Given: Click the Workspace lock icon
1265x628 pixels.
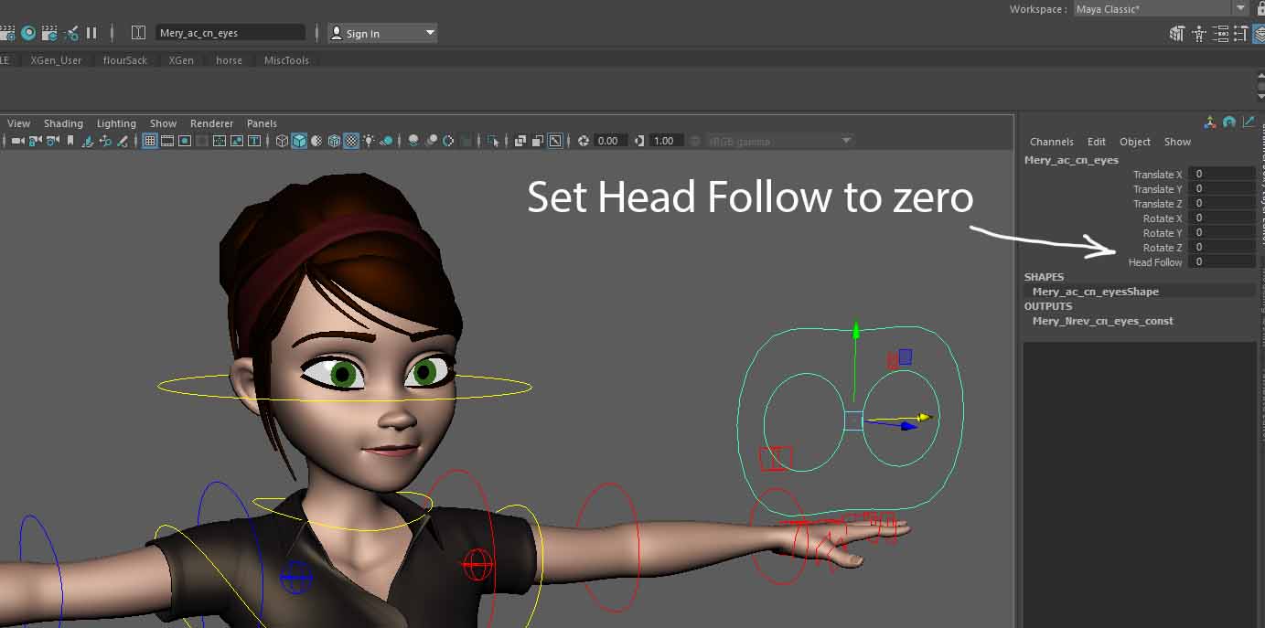Looking at the screenshot, I should tap(1260, 8).
